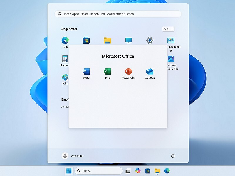This screenshot has height=176, width=235.
Task: Click the Angeheftet section heading
Action: pyautogui.click(x=69, y=29)
